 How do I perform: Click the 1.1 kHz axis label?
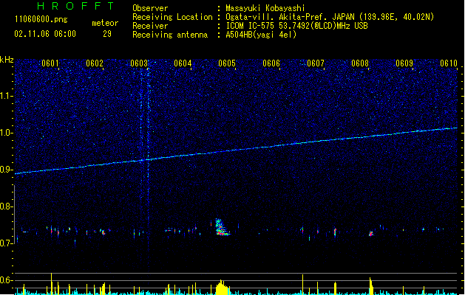[x=7, y=96]
